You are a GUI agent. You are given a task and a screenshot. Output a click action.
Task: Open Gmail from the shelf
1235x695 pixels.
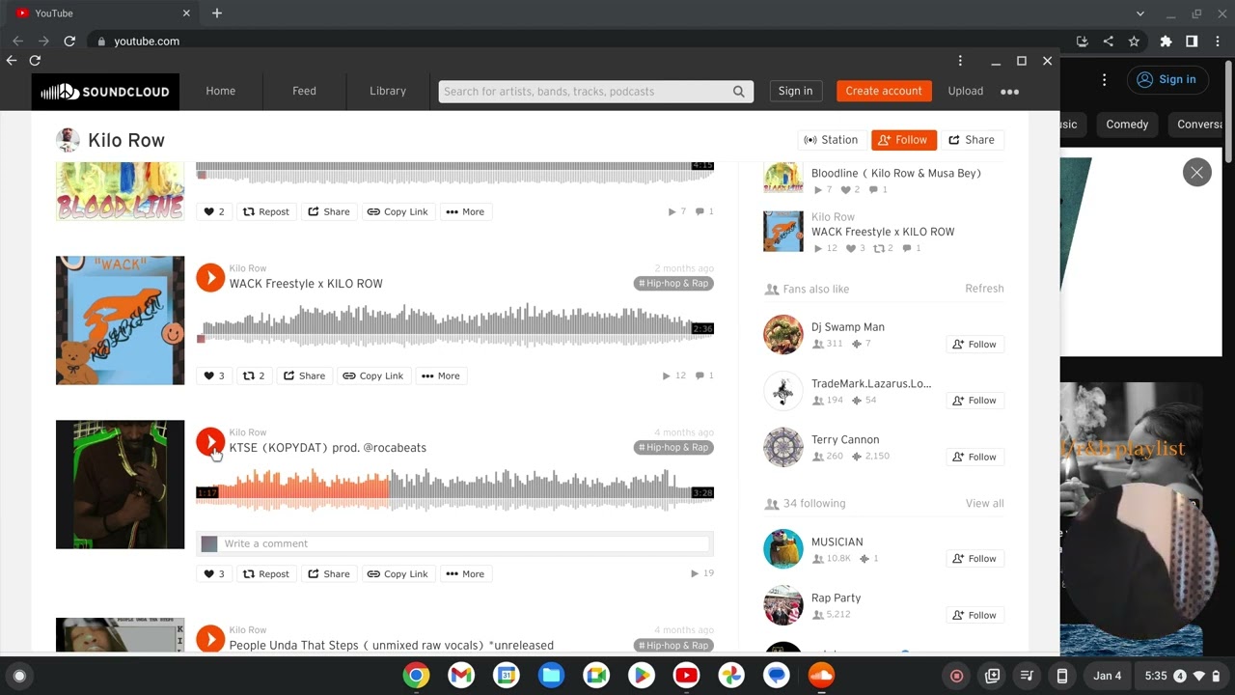[461, 676]
